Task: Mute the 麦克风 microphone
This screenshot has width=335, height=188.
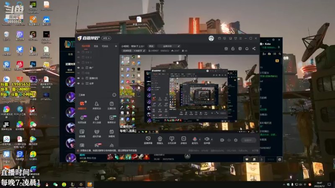Action: (195, 140)
